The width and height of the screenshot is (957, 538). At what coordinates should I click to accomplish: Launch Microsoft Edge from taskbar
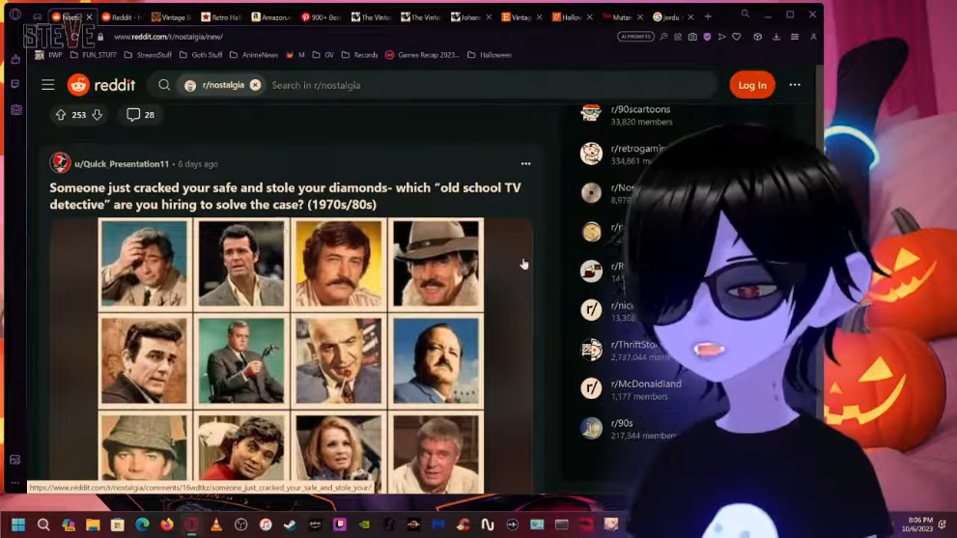pos(142,524)
